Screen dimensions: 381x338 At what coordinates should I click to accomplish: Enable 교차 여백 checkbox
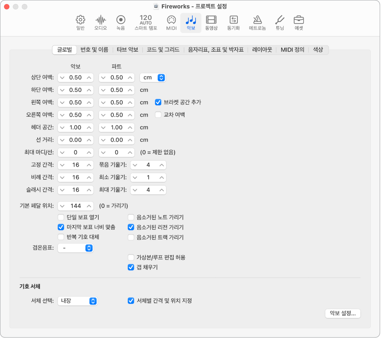[158, 115]
